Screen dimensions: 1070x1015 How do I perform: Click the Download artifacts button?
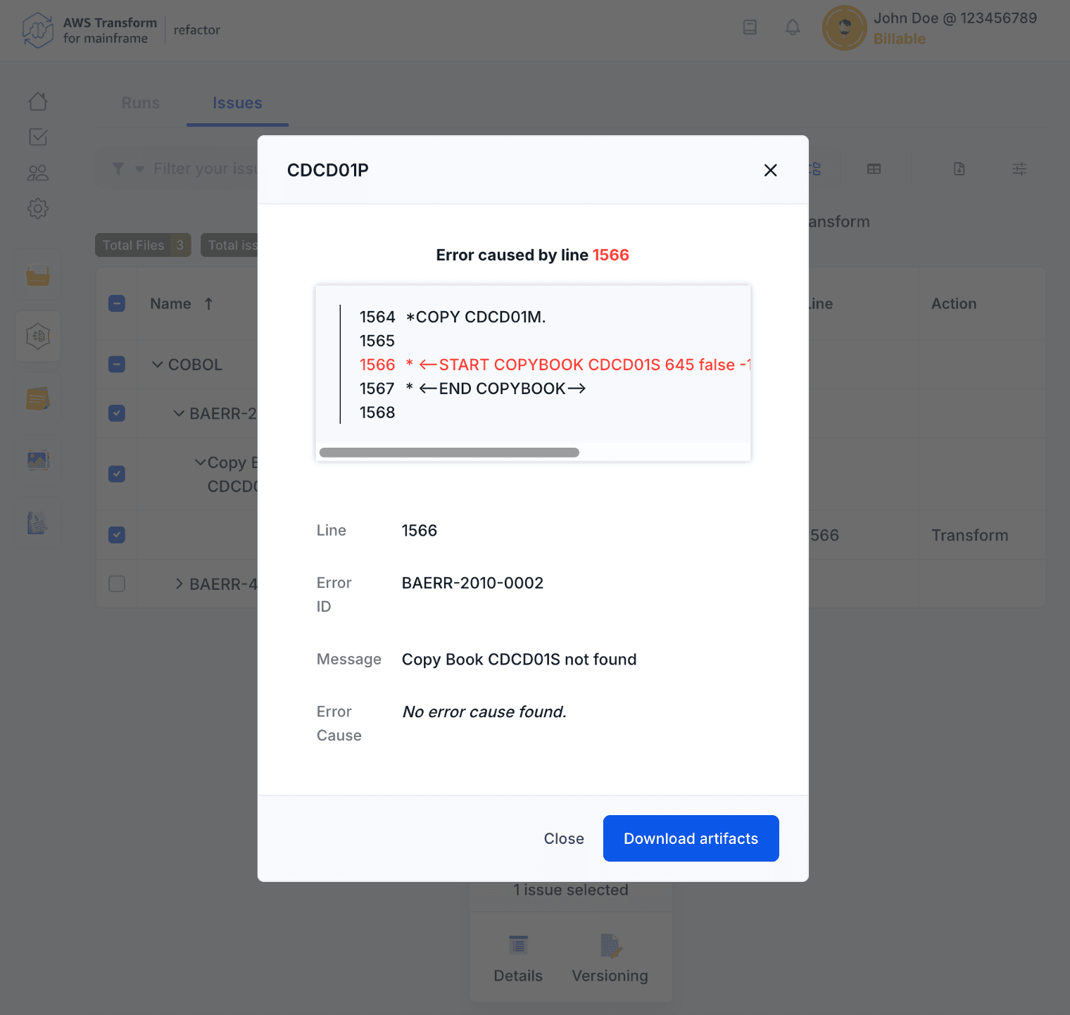coord(691,838)
